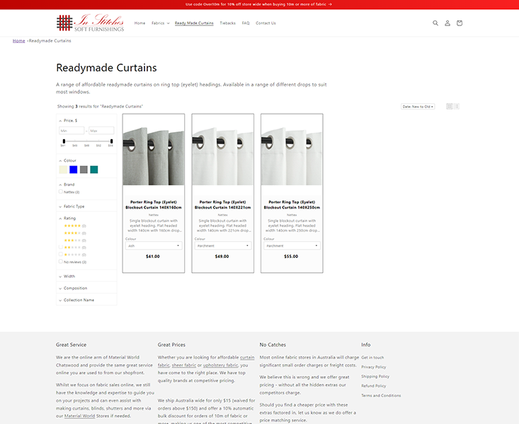Click the maximum price slider handle

[x=112, y=141]
